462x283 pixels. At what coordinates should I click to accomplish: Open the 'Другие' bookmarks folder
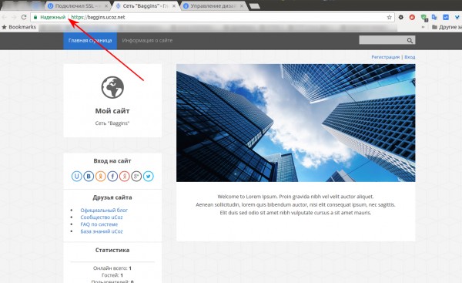(x=447, y=27)
